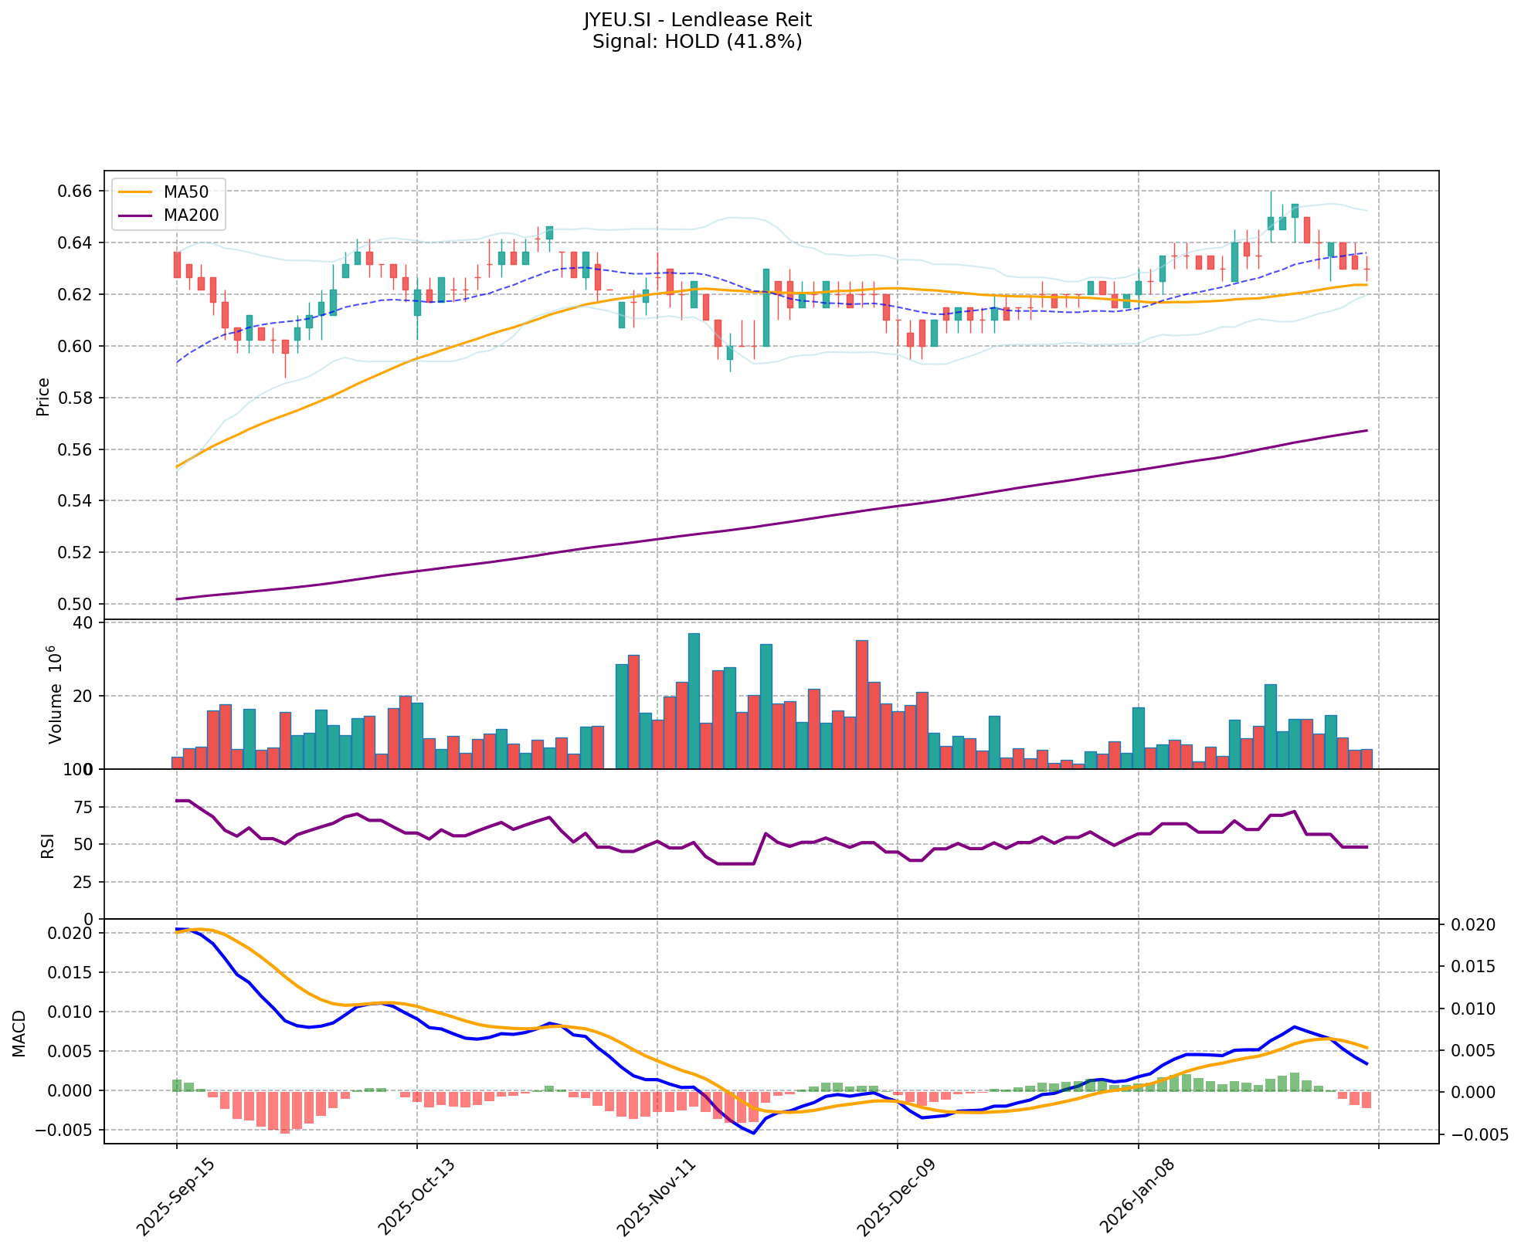Screen dimensions: 1521x1251
Task: Click the 2025-Nov-11 date label
Action: point(656,1197)
